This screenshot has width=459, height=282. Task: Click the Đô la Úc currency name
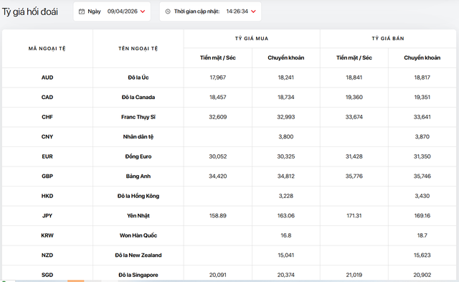138,77
